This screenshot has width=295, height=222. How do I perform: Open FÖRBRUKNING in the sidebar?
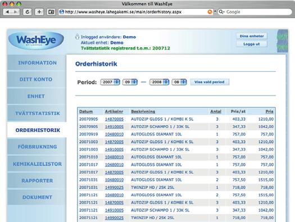37,147
